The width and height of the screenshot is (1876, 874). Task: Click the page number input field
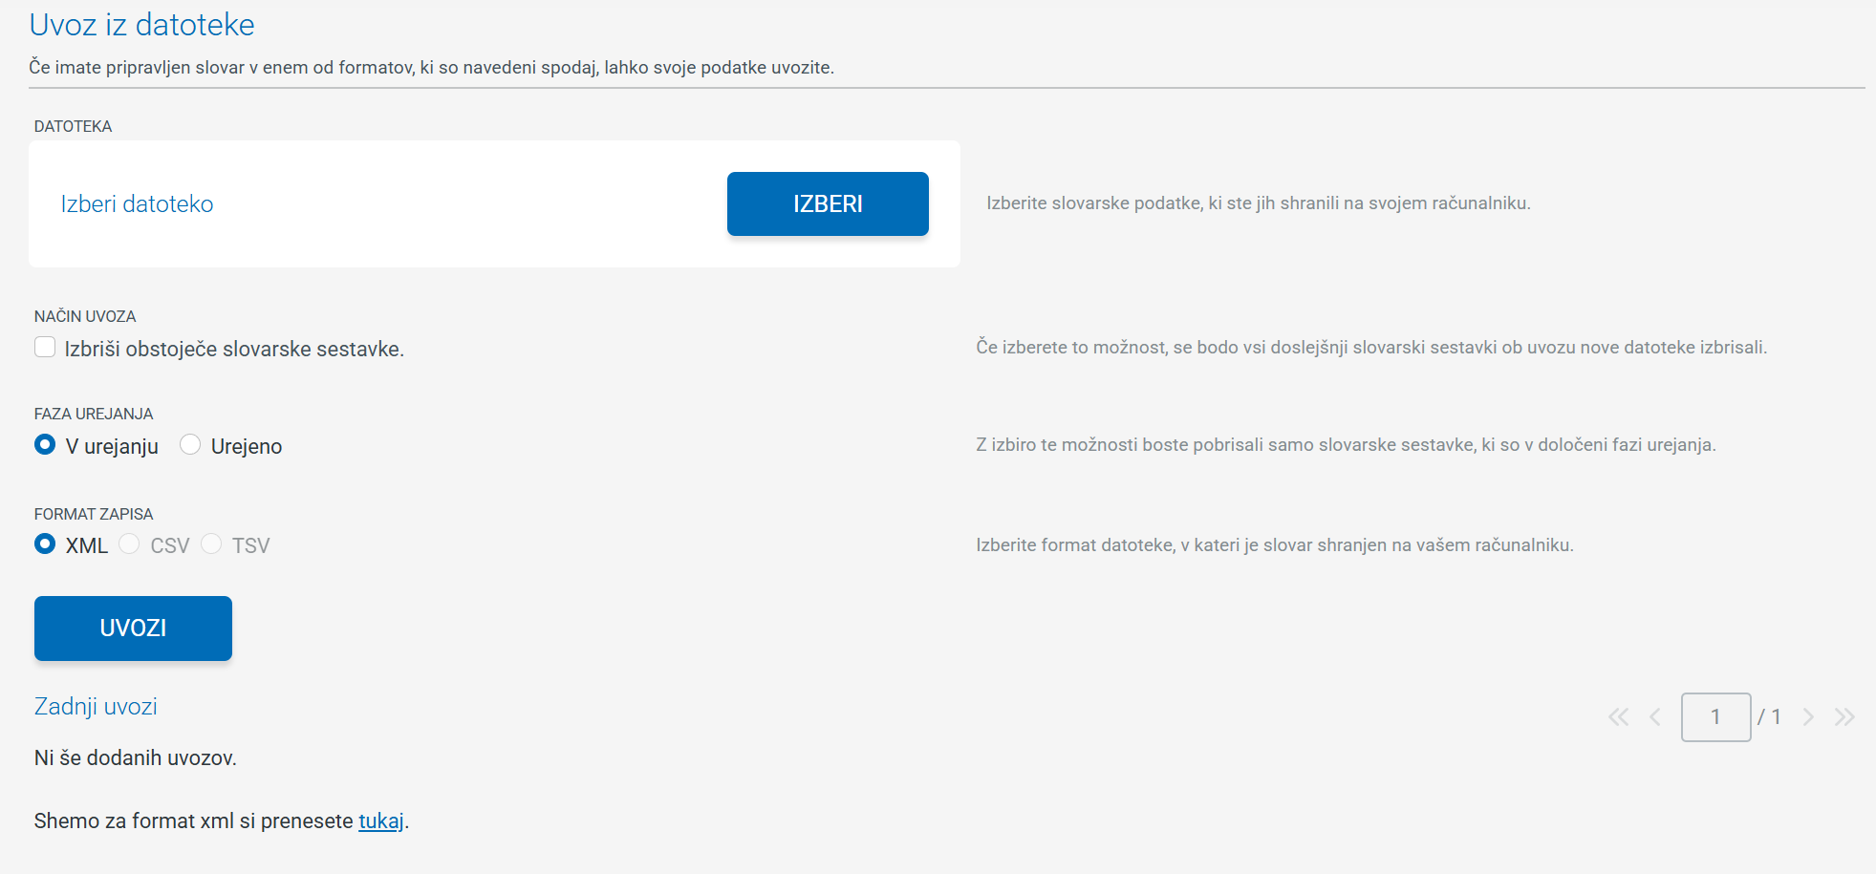point(1715,717)
